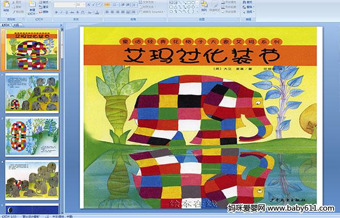Viewport: 340px width, 218px height.
Task: Switch to the Outline pane tab
Action: pos(16,25)
